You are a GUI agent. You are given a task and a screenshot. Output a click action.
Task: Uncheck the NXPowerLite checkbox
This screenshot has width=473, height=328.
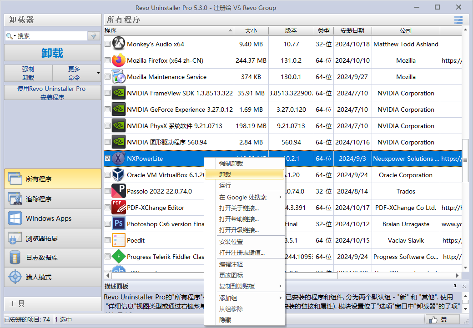pyautogui.click(x=107, y=159)
